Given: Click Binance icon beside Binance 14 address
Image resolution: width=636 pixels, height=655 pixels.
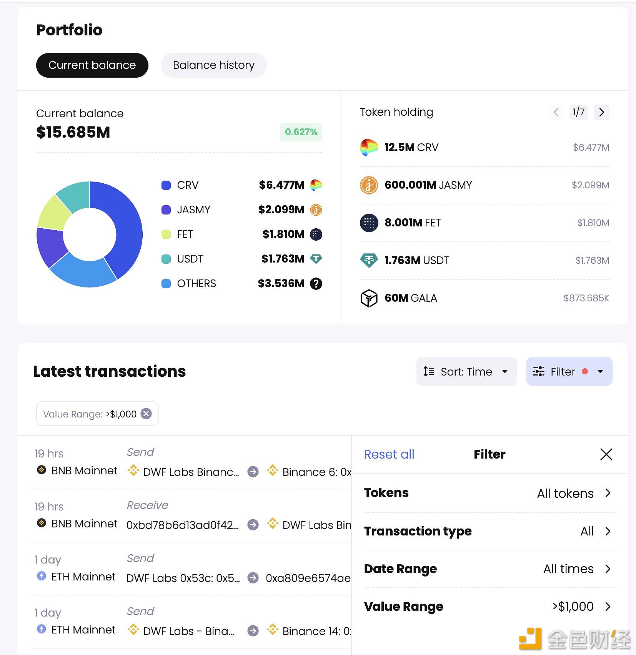Looking at the screenshot, I should [273, 630].
